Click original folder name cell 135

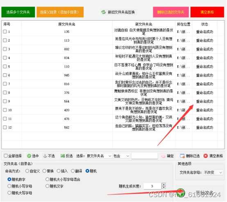pyautogui.click(x=67, y=32)
